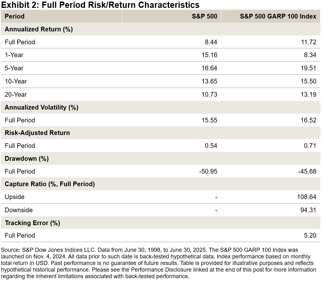Click the Exhibit 2 title heading

(x=100, y=5)
